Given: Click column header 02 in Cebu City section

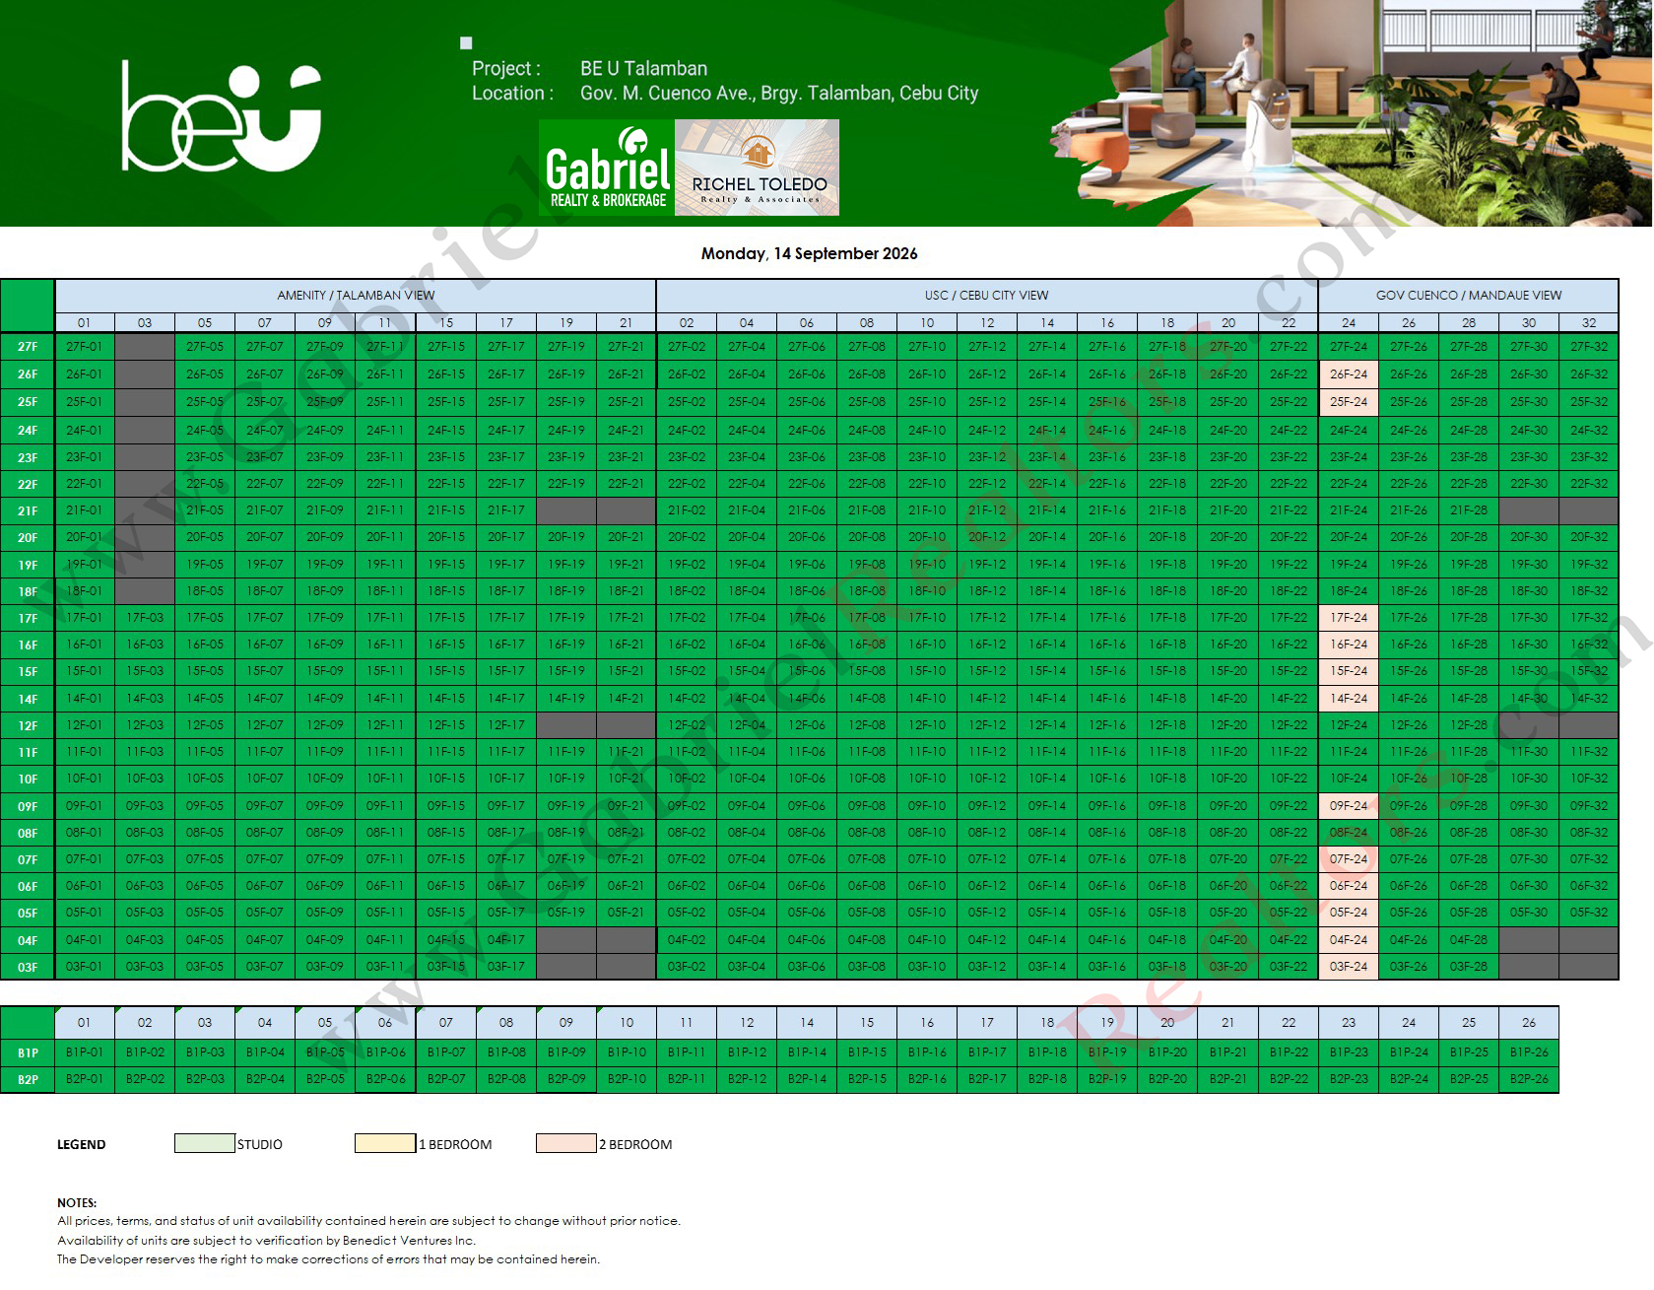Looking at the screenshot, I should [686, 322].
